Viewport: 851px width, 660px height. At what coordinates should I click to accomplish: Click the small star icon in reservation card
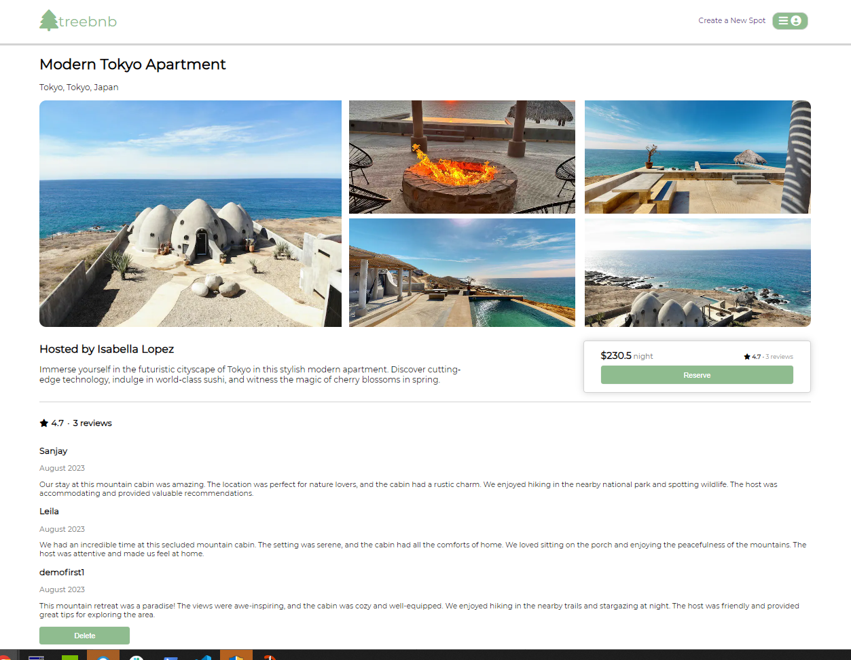click(747, 357)
